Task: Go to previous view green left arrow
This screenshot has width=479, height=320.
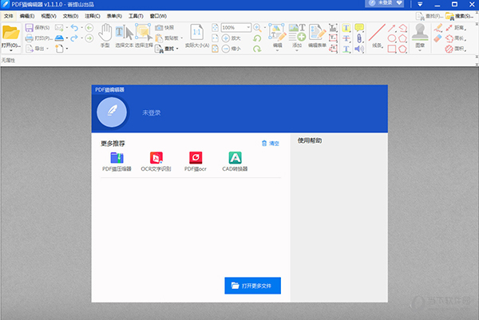Action: [x=89, y=28]
